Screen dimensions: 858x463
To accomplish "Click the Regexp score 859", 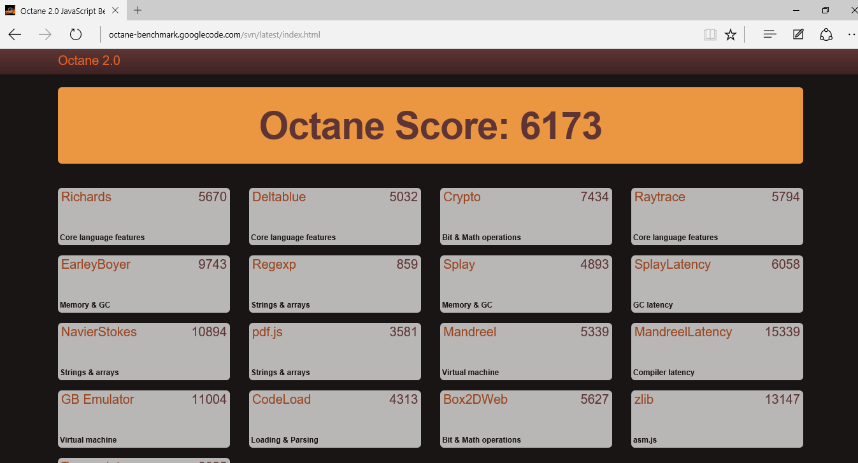I will (407, 264).
